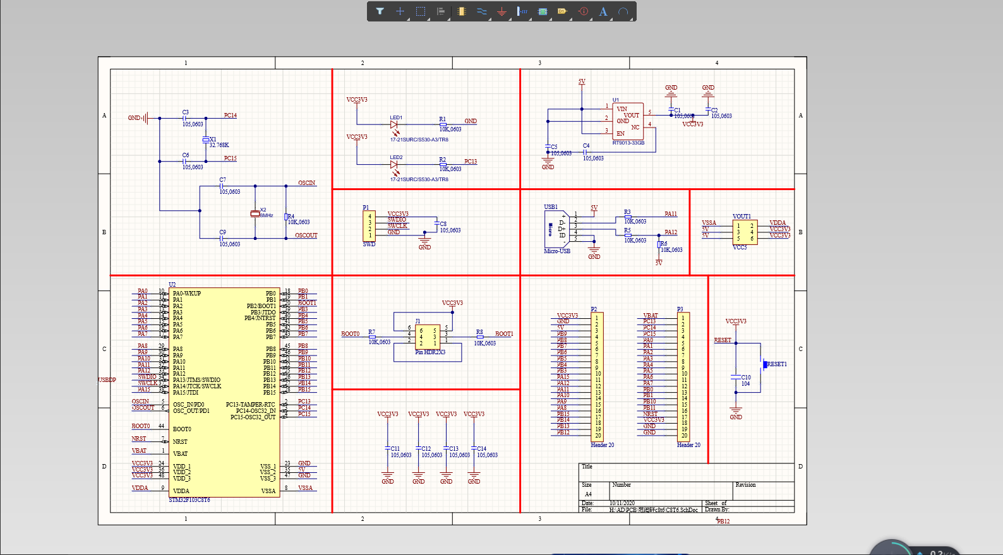Click the Micro-USB label text
The width and height of the screenshot is (1003, 555).
(x=557, y=251)
